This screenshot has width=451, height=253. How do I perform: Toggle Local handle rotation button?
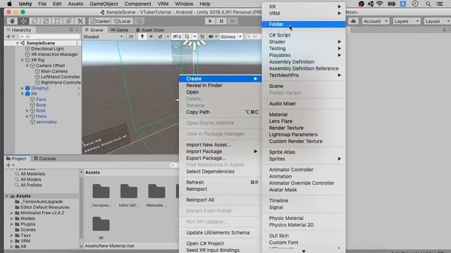122,21
